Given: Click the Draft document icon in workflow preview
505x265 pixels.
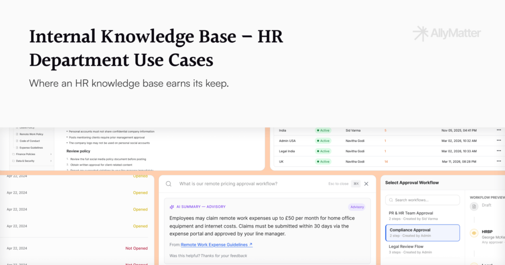Looking at the screenshot, I should pos(474,206).
